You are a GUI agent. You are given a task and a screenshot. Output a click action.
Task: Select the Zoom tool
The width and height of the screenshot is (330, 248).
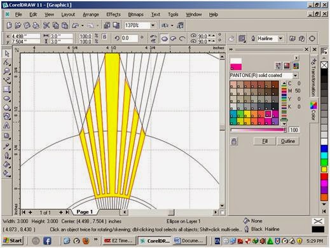click(x=7, y=71)
